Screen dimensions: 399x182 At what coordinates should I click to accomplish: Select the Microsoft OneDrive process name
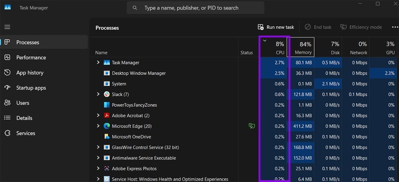[x=131, y=137]
